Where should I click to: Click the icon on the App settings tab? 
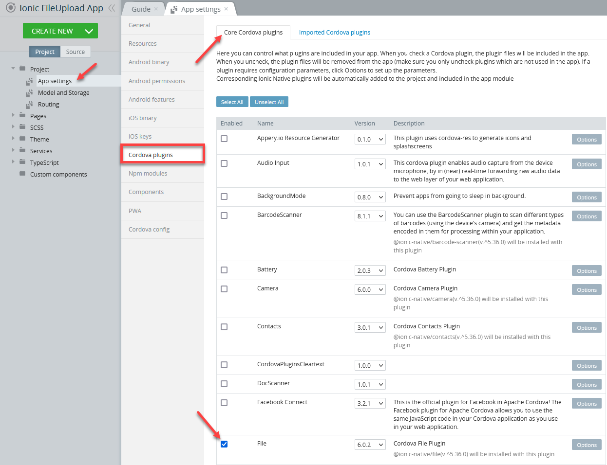coord(174,9)
